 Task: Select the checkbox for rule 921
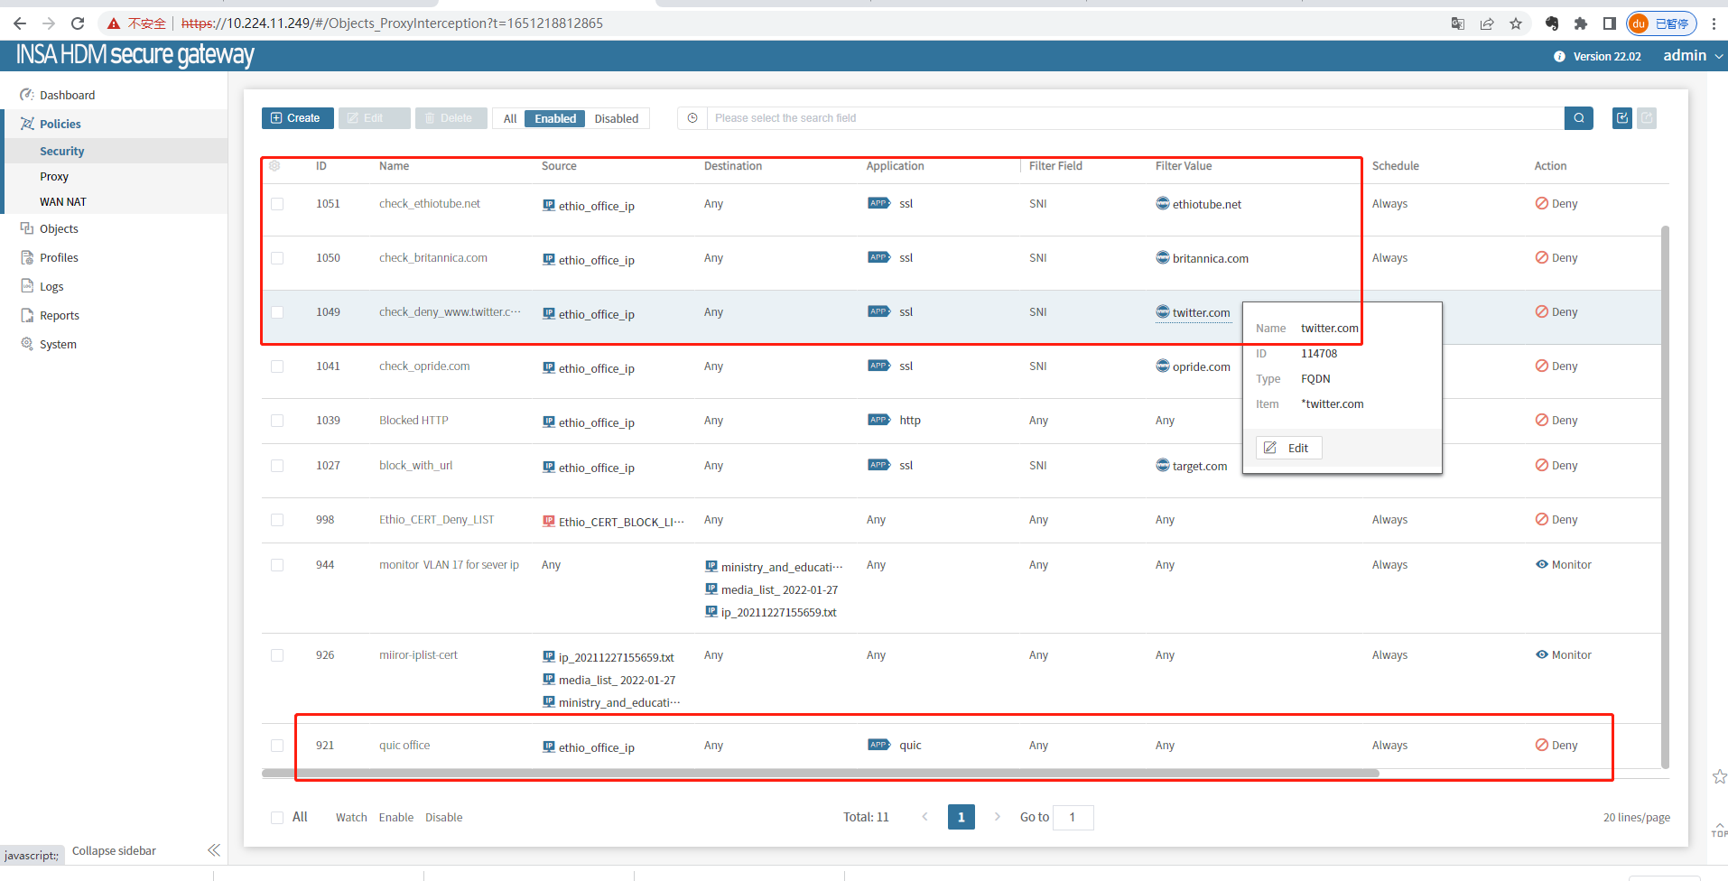(x=277, y=746)
